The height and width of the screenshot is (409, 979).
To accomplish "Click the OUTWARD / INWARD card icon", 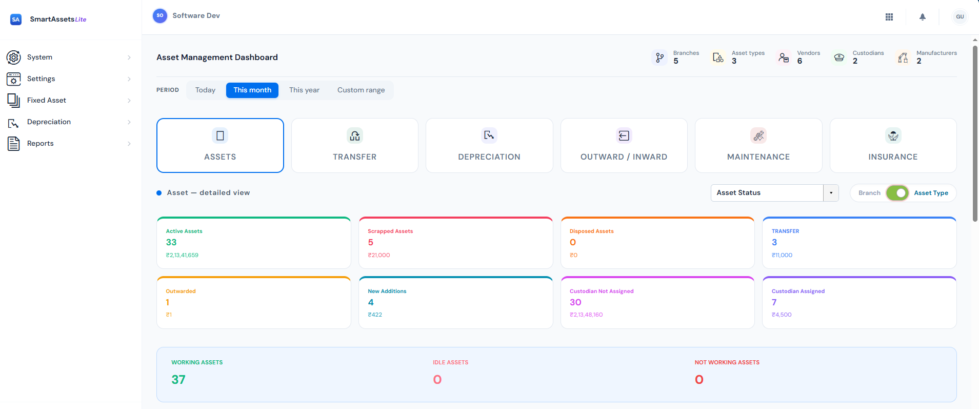I will tap(624, 135).
